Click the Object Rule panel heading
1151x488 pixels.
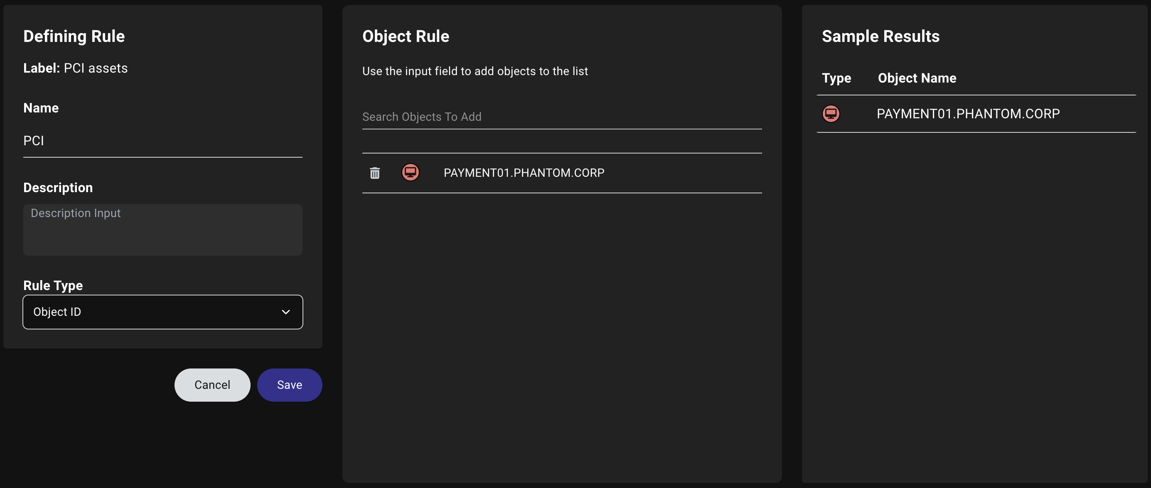point(405,36)
